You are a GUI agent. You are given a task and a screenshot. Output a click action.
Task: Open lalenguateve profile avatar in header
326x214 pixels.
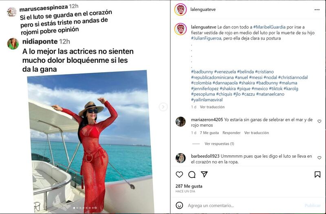[181, 9]
